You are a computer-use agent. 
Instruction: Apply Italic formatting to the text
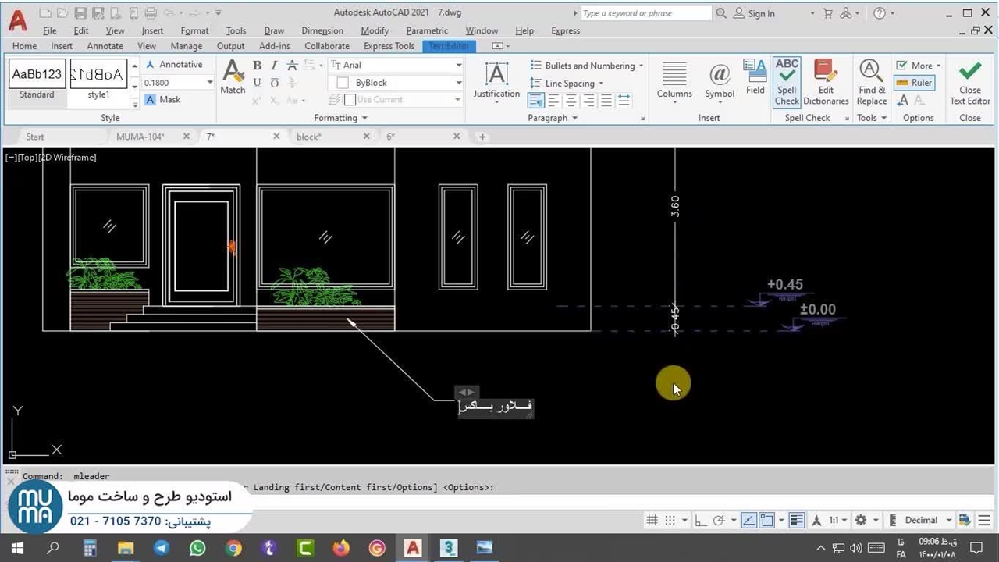pyautogui.click(x=274, y=66)
